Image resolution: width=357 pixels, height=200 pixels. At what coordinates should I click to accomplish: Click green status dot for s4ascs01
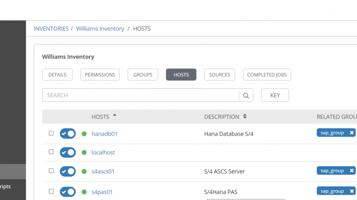coord(84,172)
